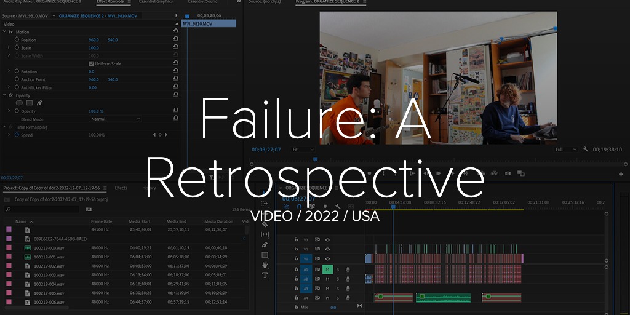This screenshot has width=630, height=315.
Task: Toggle lock on track V2
Action: point(296,249)
